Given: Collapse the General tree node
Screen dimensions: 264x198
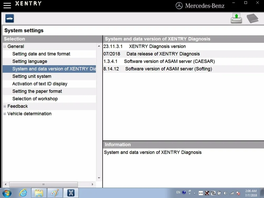Looking at the screenshot, I should (5, 46).
